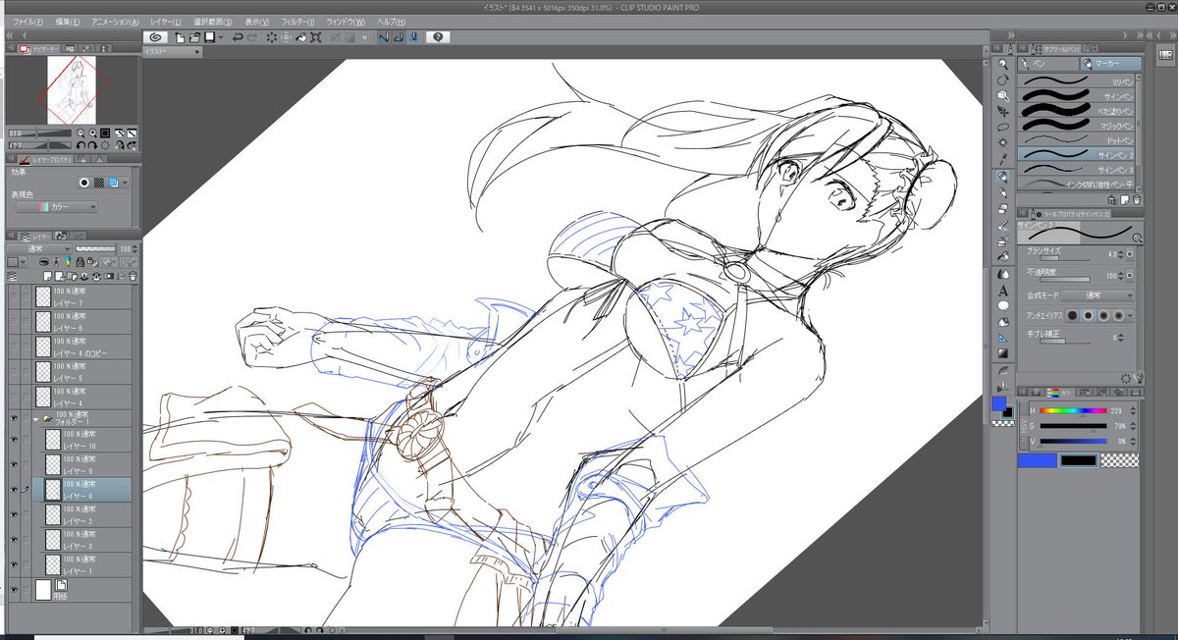Open the palette color dropdown in Layer panel
1178x640 pixels.
(24, 262)
